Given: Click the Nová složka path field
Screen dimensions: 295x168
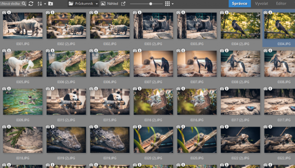Looking at the screenshot, I should coord(11,4).
